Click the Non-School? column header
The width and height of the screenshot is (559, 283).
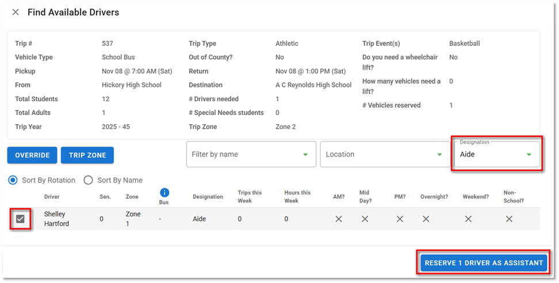pos(514,197)
